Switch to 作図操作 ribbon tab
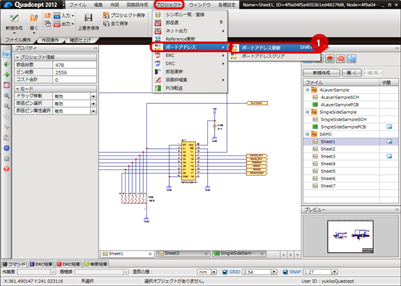 (x=50, y=40)
